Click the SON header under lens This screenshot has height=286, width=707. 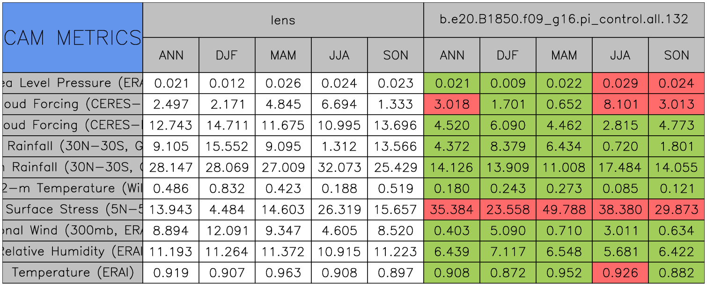[x=395, y=55]
